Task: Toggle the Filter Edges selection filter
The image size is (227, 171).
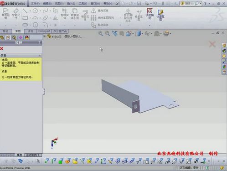Action: click(x=54, y=161)
